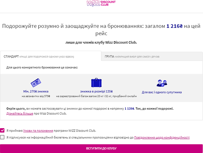Click the Wizz Discount Club logo
This screenshot has width=203, height=153.
101,3
